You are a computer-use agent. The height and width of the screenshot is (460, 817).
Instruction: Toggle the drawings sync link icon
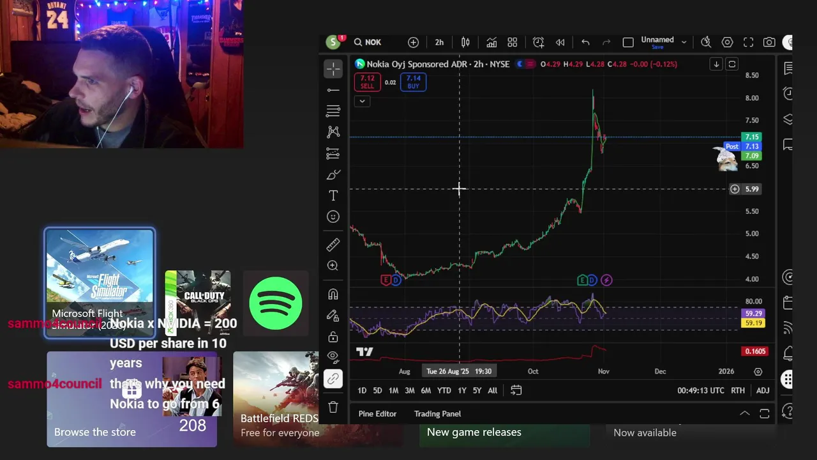333,379
